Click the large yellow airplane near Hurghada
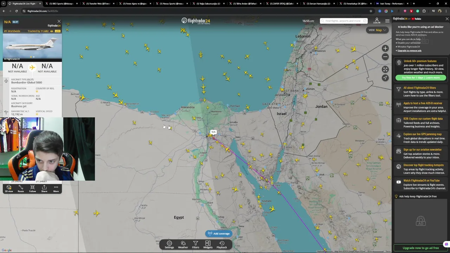Image resolution: width=450 pixels, height=253 pixels. tap(272, 209)
